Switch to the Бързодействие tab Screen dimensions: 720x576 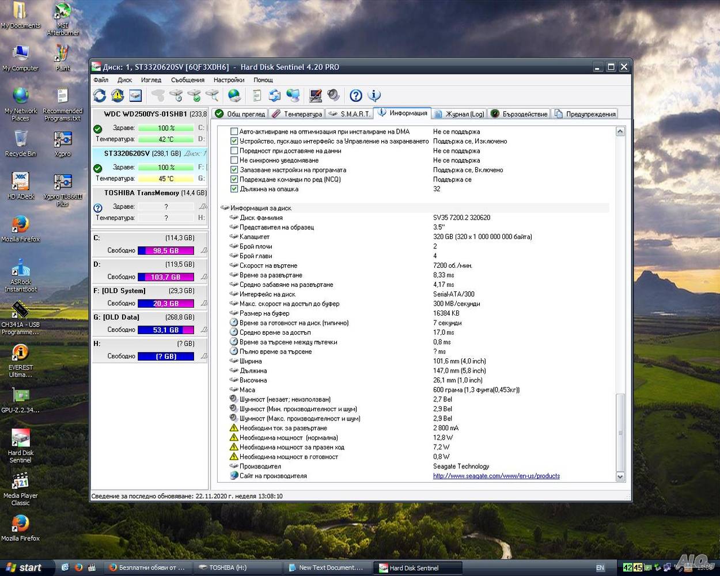519,114
